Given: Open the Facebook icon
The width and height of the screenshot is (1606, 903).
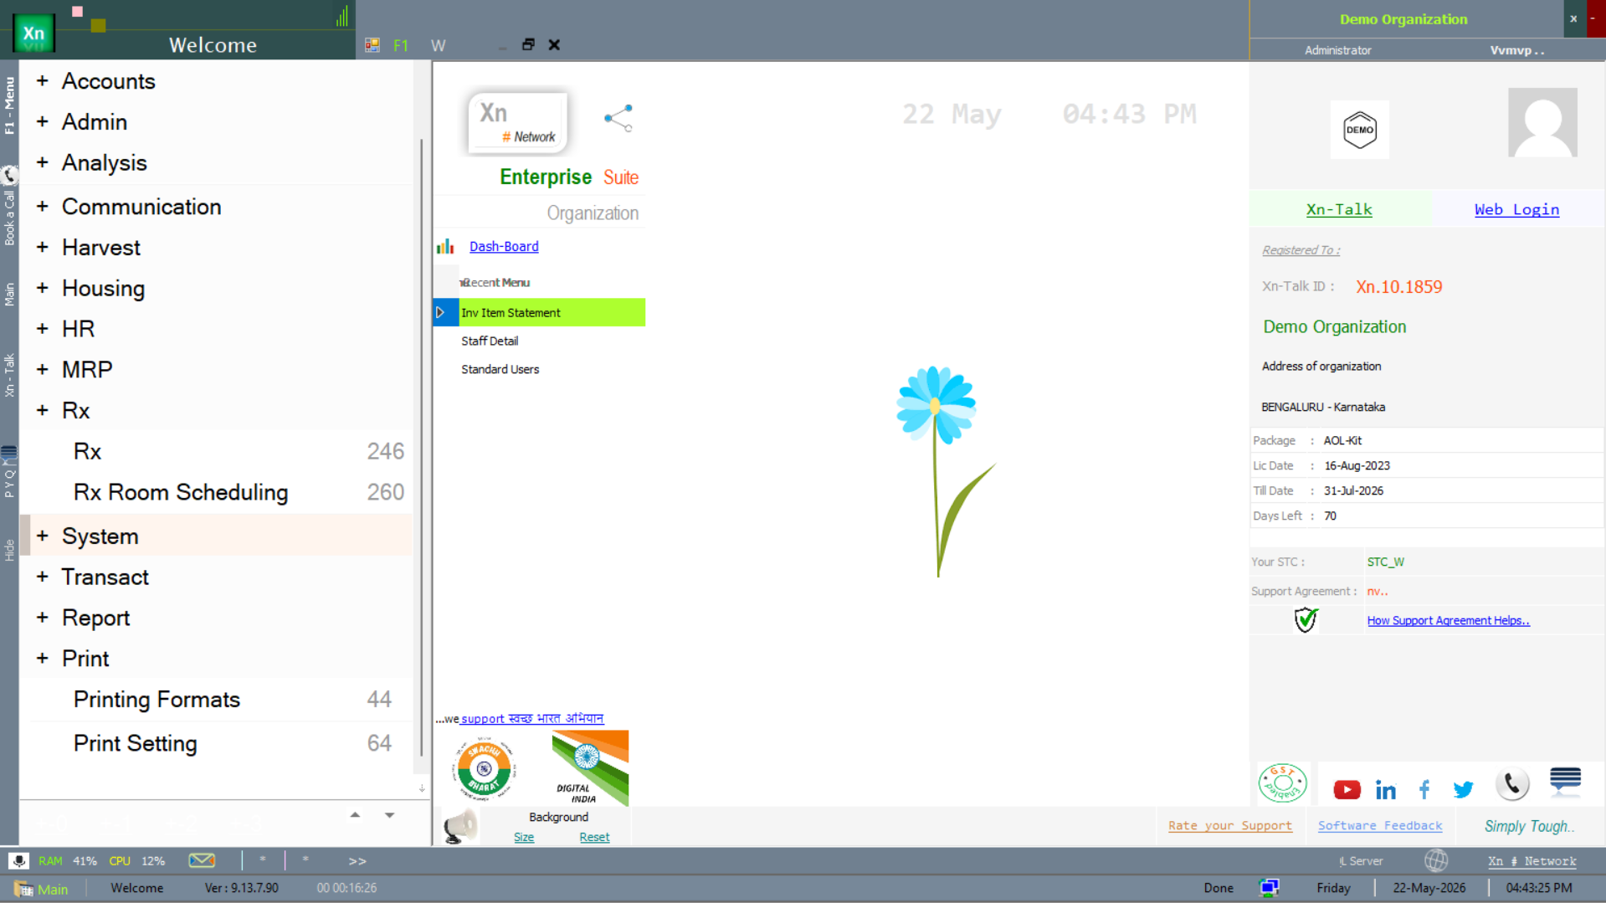Looking at the screenshot, I should tap(1424, 789).
